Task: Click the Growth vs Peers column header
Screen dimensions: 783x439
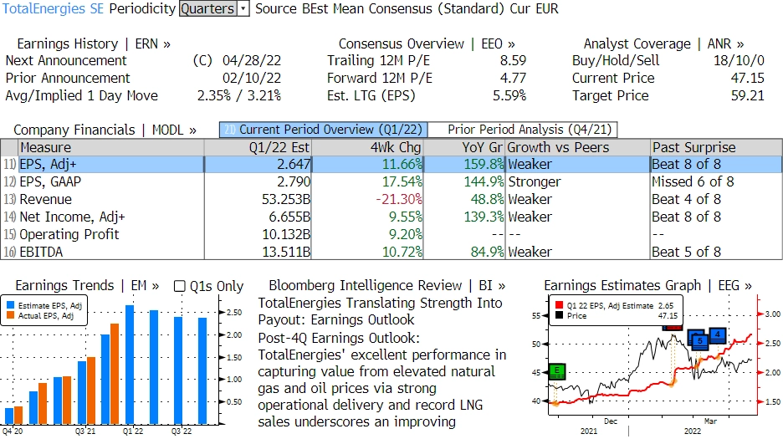Action: (x=578, y=147)
